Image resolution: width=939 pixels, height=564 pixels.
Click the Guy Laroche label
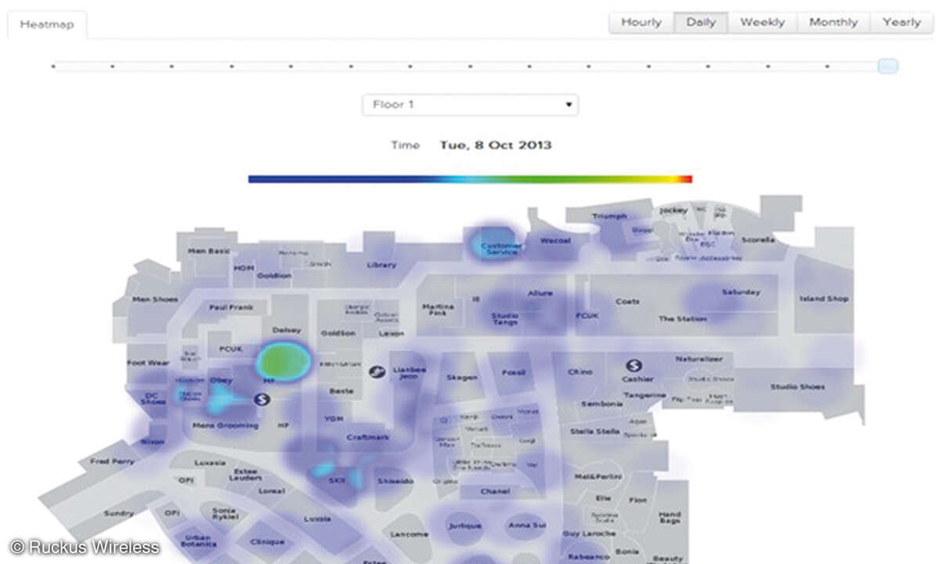pos(589,533)
